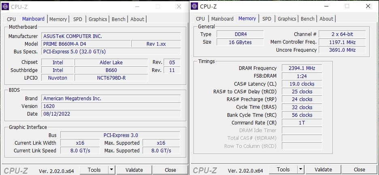Viewport: 379px width, 175px height.
Task: Click the CPU-Z icon in right window title bar
Action: coord(194,6)
